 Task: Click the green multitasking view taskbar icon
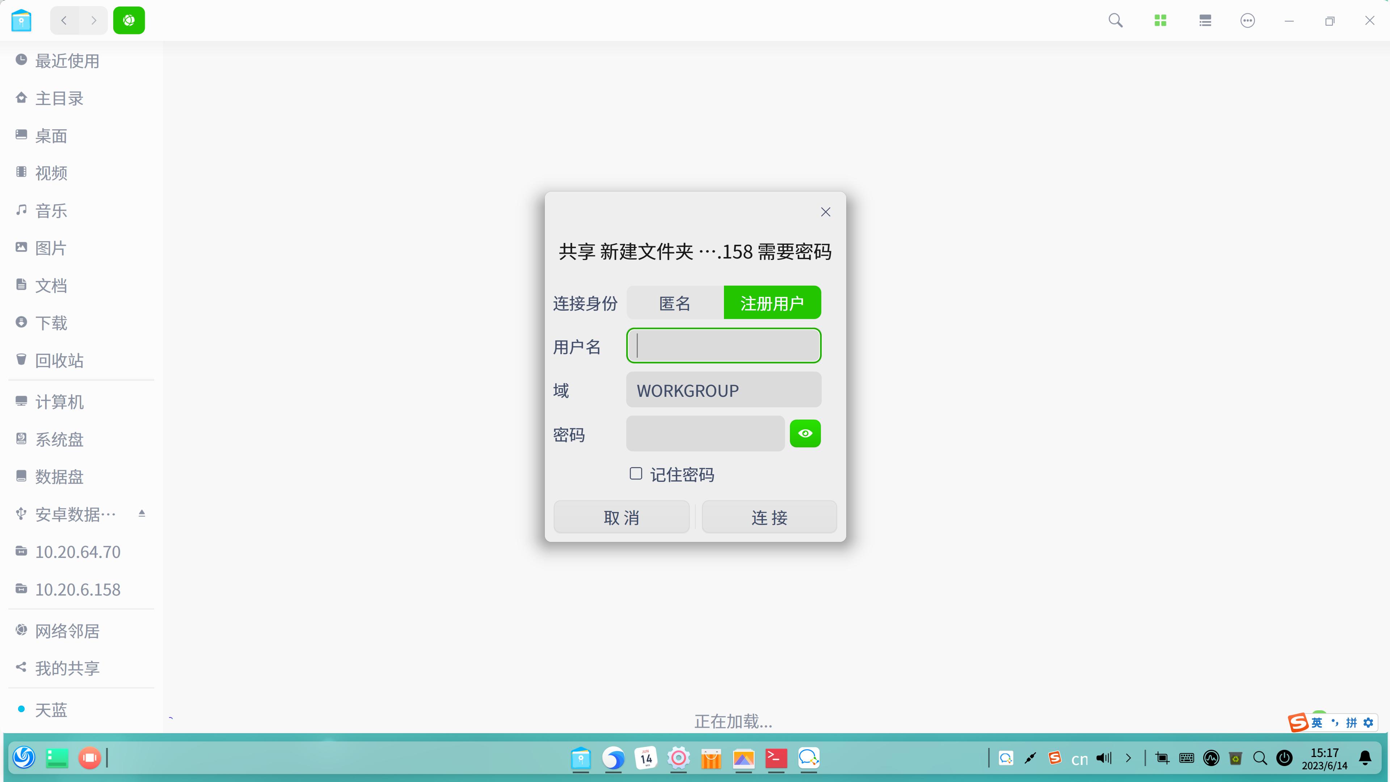(57, 758)
